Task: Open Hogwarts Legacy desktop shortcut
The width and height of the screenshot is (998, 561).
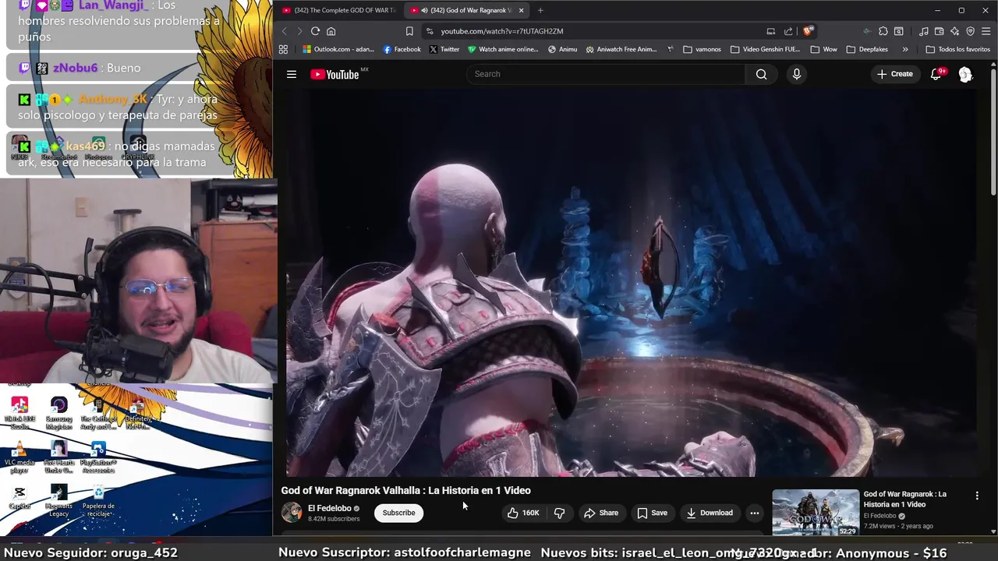Action: coord(58,501)
